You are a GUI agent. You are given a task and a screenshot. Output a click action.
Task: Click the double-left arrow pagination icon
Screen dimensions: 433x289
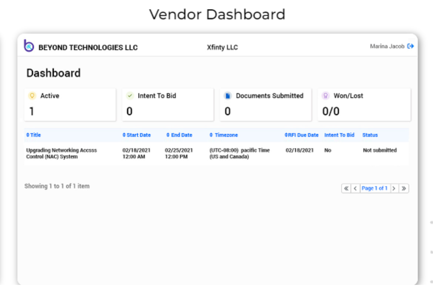click(346, 188)
